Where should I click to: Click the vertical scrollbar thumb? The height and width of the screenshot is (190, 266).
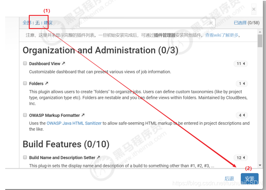click(x=260, y=41)
